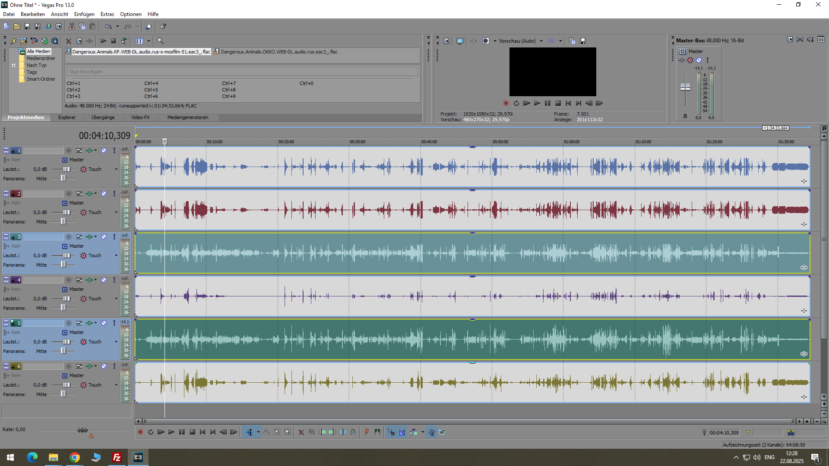The image size is (829, 466).
Task: Mute audio track 1
Action: [x=104, y=151]
